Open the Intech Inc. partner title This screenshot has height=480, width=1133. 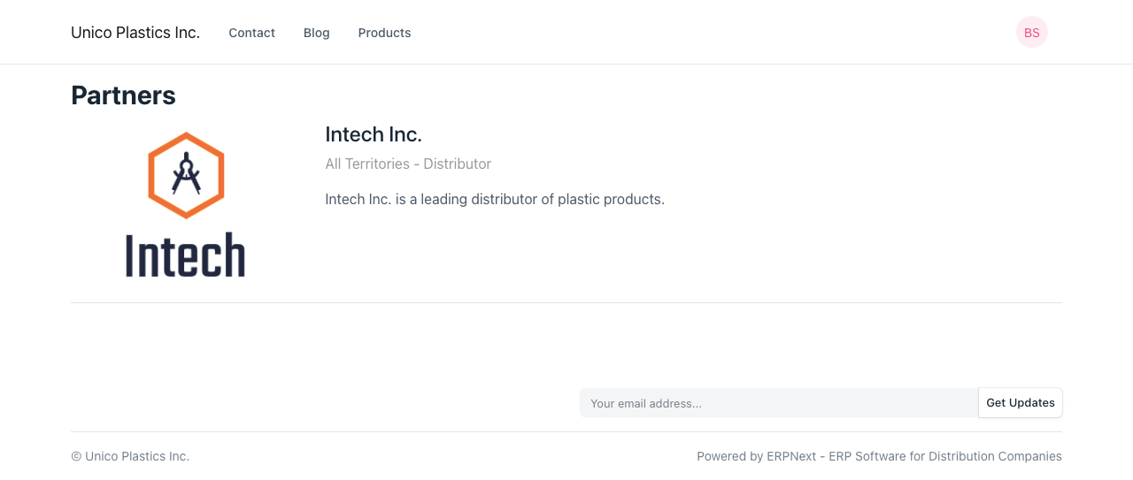pos(374,134)
